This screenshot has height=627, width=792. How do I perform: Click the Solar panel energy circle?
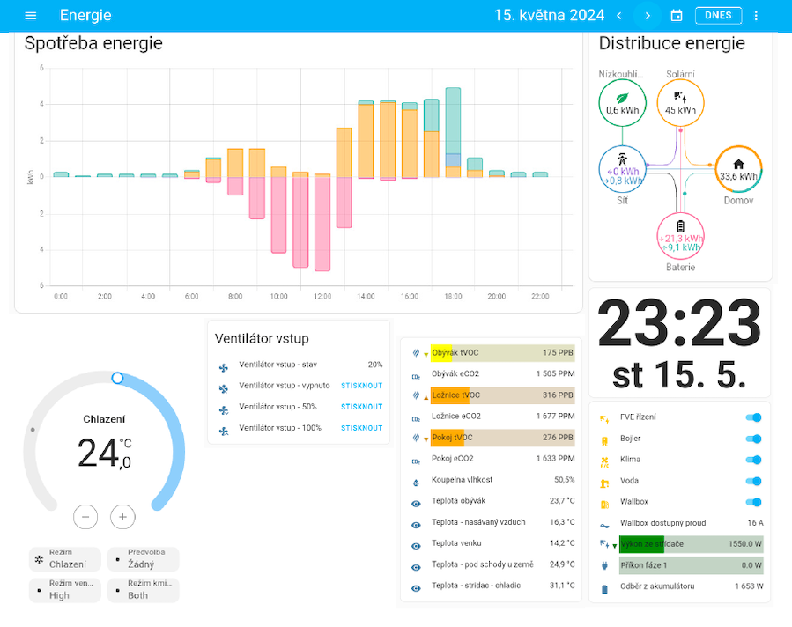[680, 103]
